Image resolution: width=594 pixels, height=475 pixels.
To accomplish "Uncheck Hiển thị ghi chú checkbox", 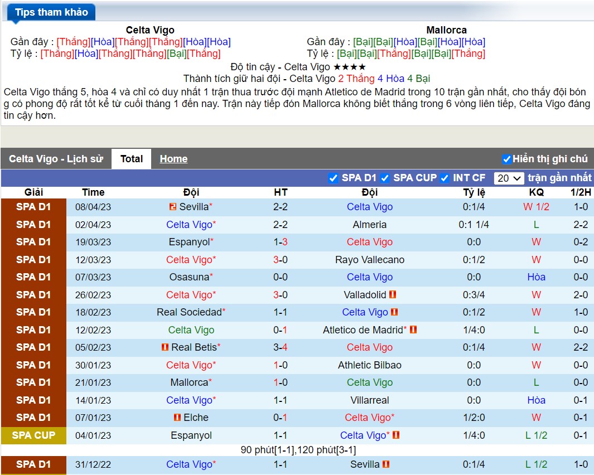I will tap(506, 159).
